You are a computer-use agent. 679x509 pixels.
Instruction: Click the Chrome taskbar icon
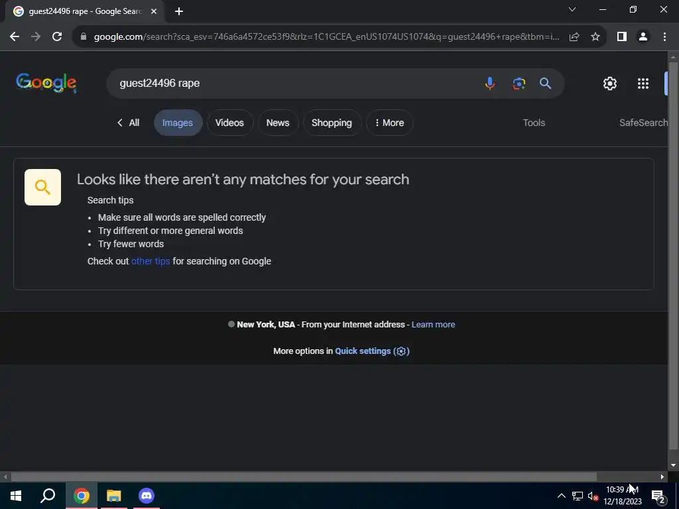(x=81, y=496)
